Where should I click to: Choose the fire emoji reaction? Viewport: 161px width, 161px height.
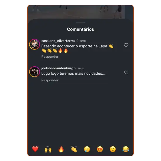pyautogui.click(x=61, y=149)
